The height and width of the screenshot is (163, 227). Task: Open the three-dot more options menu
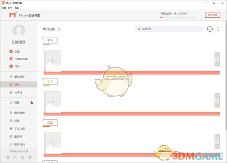click(x=218, y=29)
